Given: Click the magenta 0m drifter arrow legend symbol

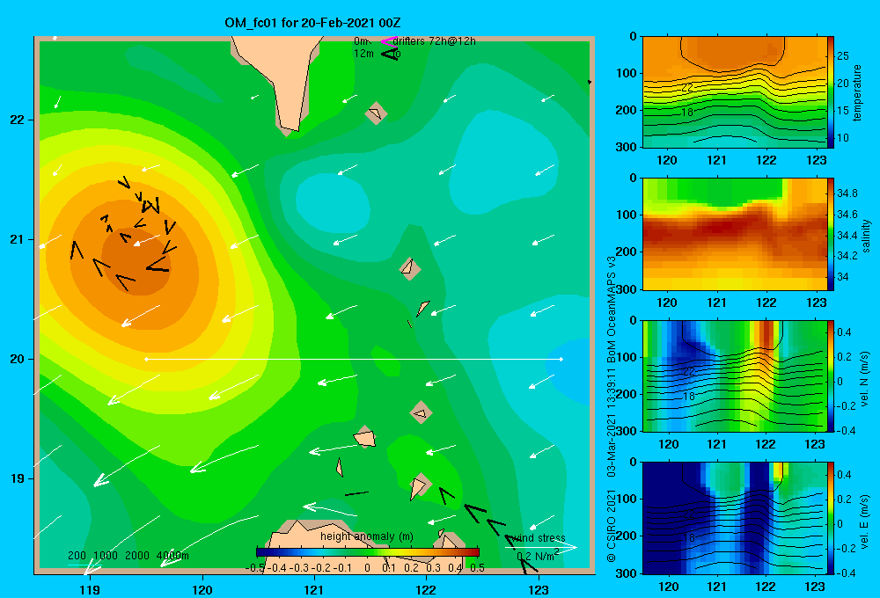Looking at the screenshot, I should tap(389, 41).
